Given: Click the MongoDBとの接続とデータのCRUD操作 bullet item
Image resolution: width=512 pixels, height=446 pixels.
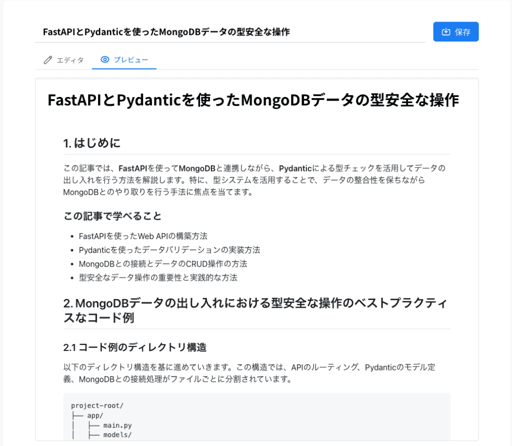Looking at the screenshot, I should click(163, 263).
